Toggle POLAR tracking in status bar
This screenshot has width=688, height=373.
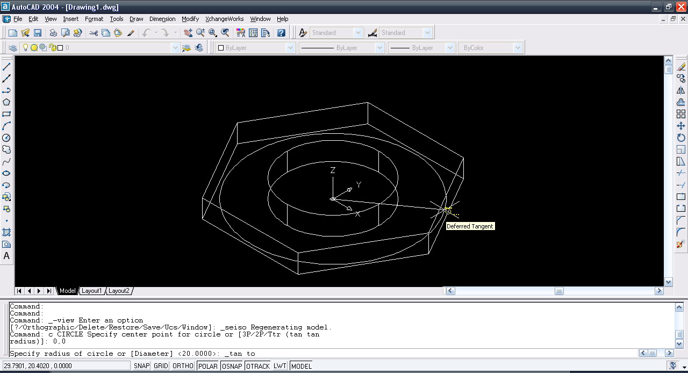tap(208, 366)
